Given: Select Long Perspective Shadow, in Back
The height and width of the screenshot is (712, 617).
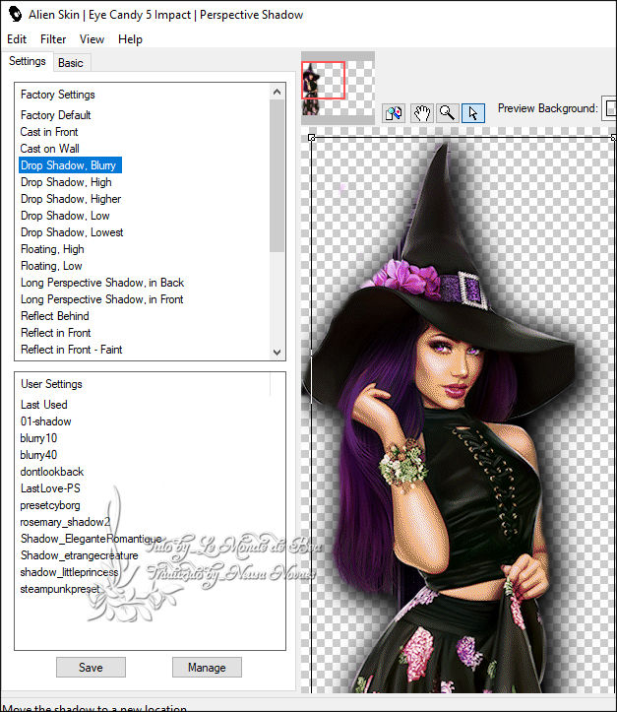Looking at the screenshot, I should pyautogui.click(x=102, y=283).
